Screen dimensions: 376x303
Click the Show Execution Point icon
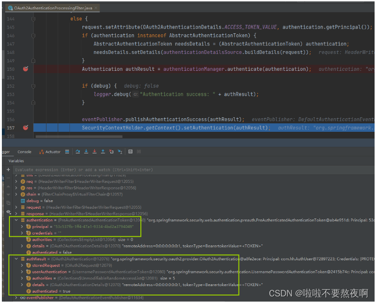[68, 152]
